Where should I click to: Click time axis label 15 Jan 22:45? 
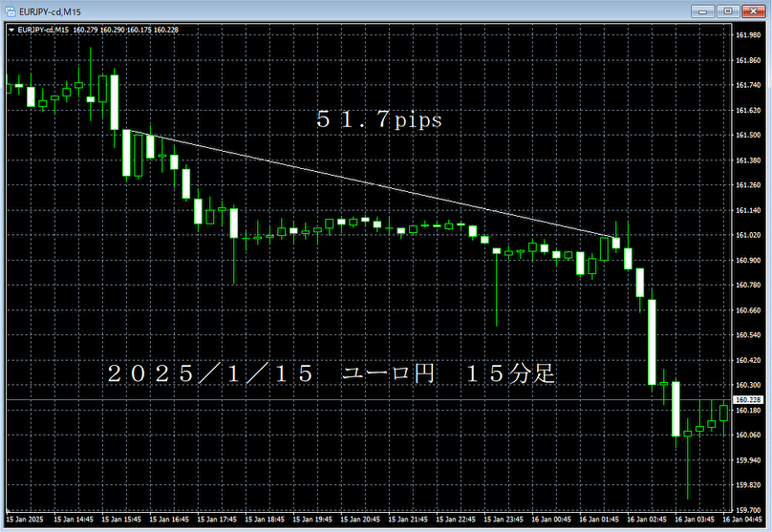456,520
